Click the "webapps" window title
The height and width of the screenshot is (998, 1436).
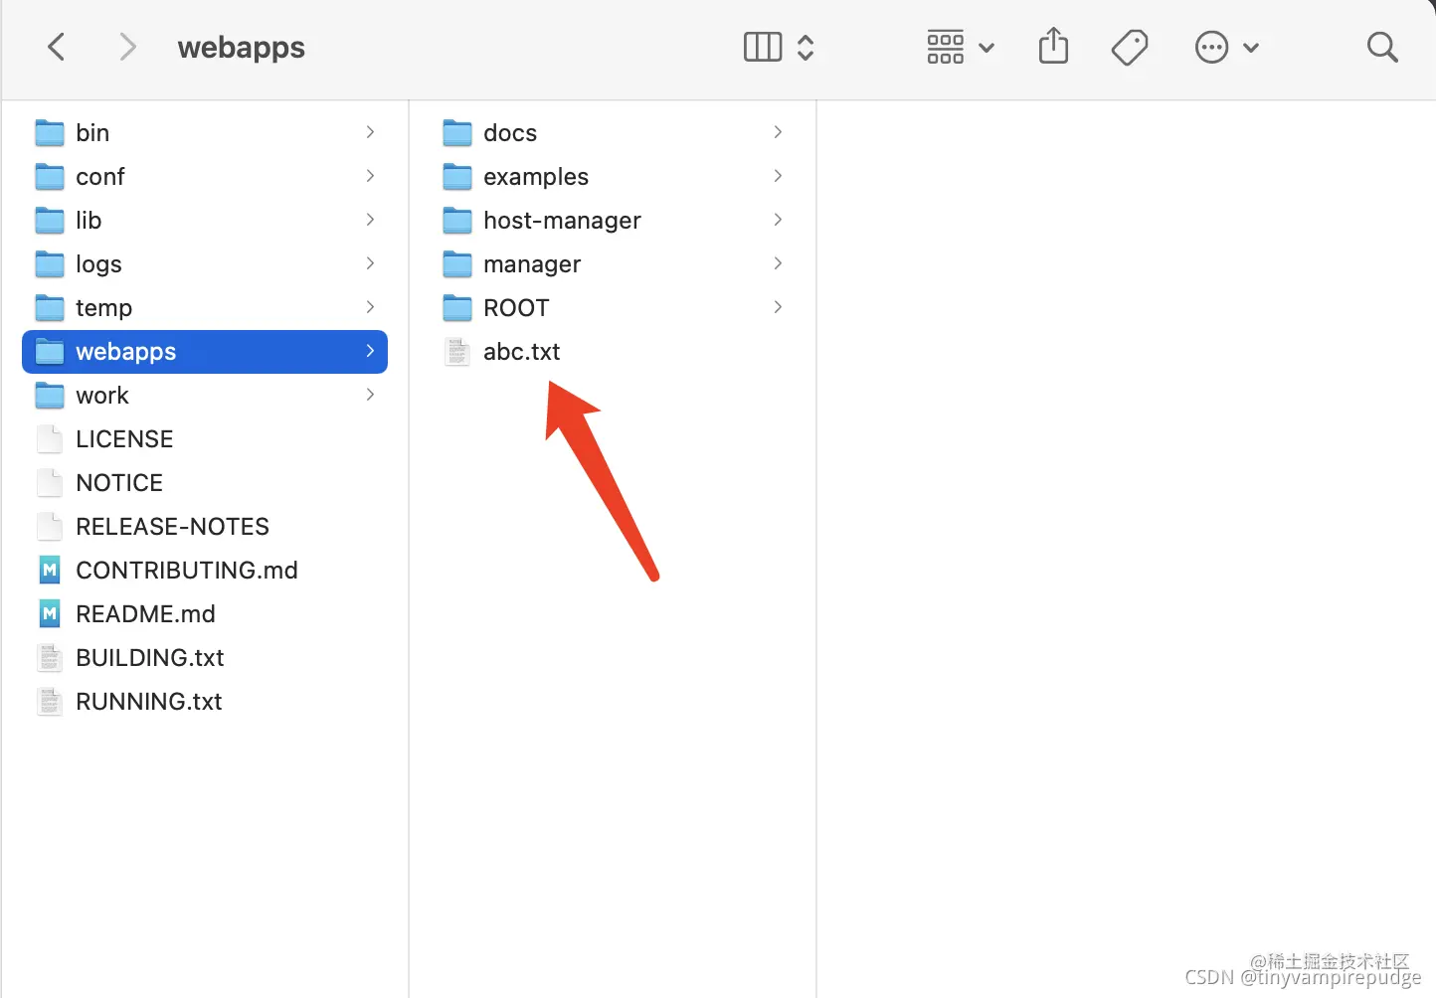(242, 48)
